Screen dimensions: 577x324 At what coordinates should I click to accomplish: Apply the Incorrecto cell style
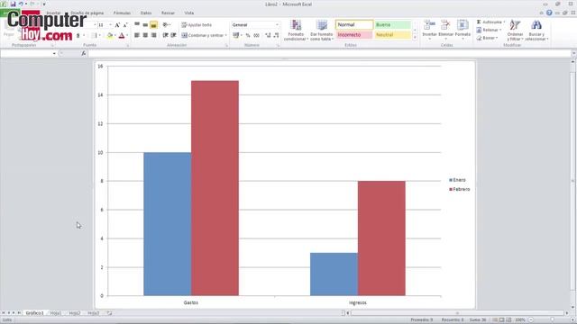(354, 35)
